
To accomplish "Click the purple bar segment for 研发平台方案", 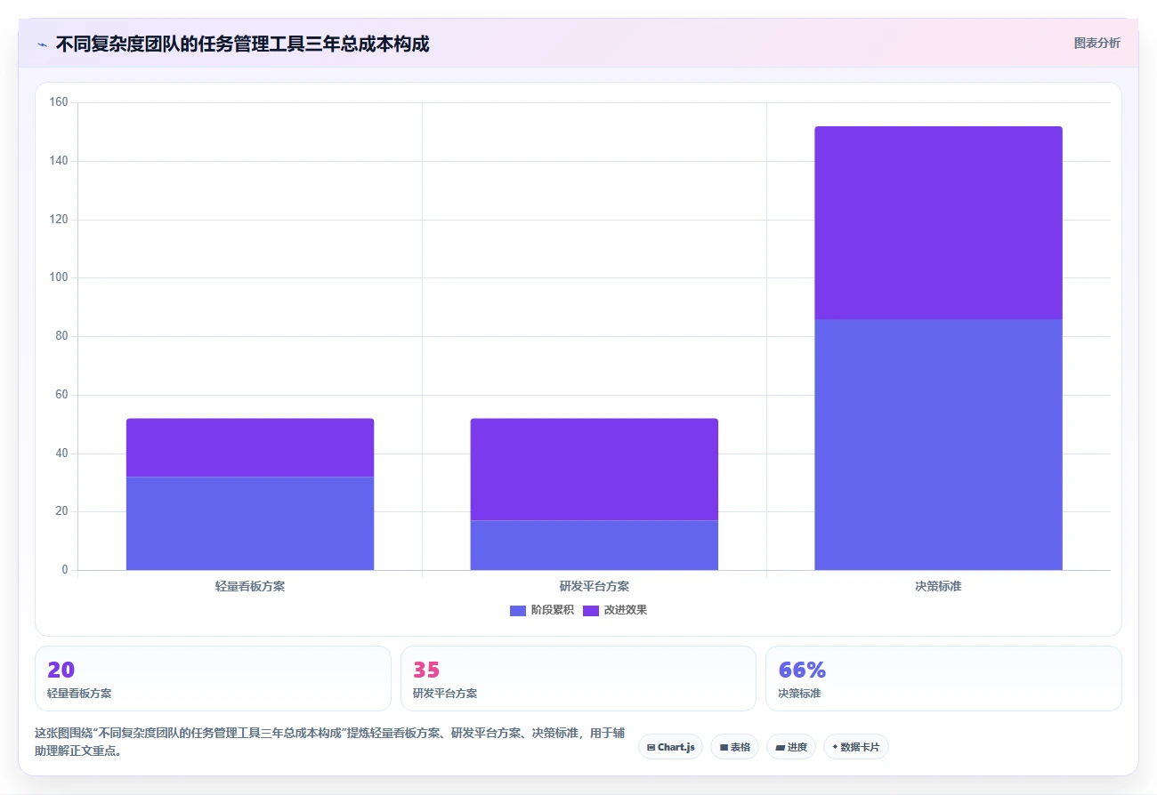I will [594, 470].
